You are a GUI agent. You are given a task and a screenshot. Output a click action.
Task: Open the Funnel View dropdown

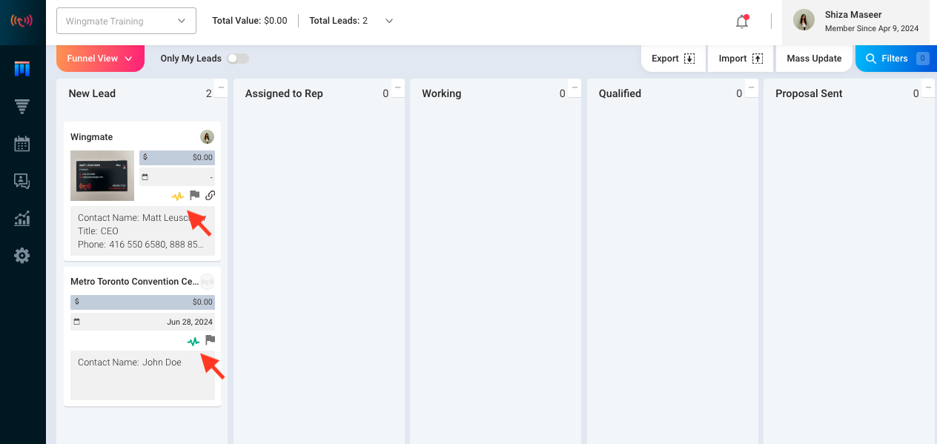tap(100, 59)
